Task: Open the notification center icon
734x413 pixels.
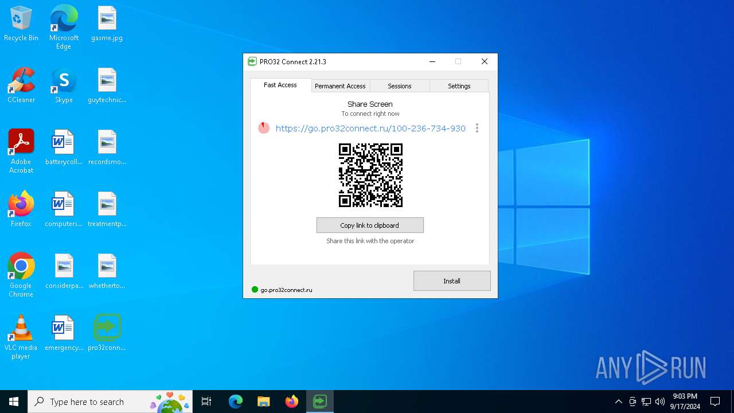Action: (715, 402)
